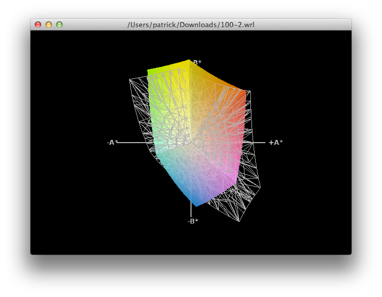Select the +A* axis label
The height and width of the screenshot is (297, 382).
[276, 143]
